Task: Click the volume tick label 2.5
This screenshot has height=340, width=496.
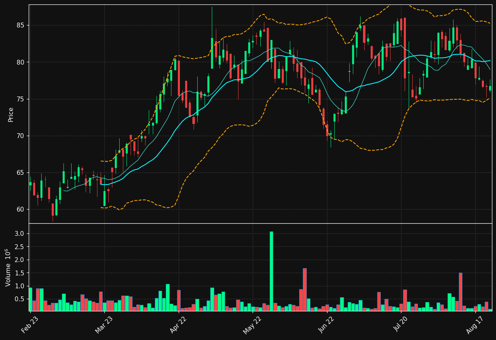Action: (x=20, y=247)
